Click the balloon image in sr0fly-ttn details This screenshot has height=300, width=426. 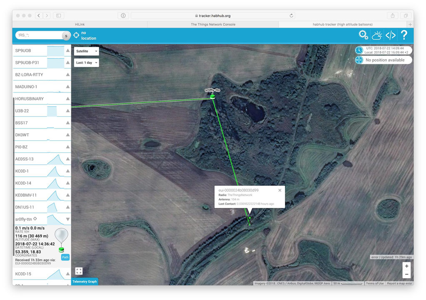[61, 240]
